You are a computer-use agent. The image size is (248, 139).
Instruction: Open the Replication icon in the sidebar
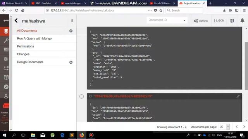tap(6, 68)
